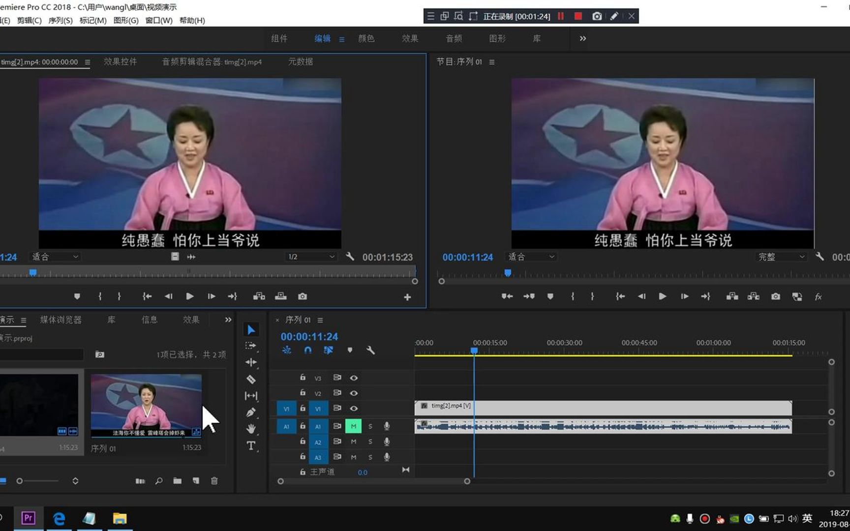Click timeline wrench settings icon
Screen dimensions: 850x531
coord(370,350)
